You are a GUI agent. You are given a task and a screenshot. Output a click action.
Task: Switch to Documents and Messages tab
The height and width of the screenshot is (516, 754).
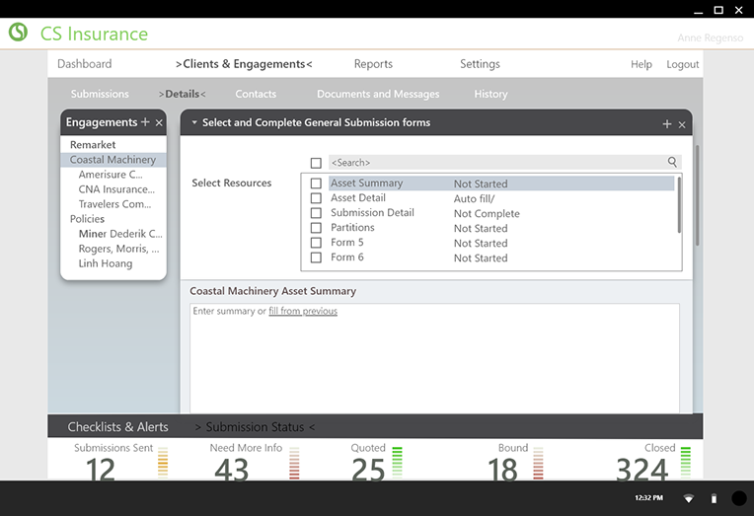378,94
